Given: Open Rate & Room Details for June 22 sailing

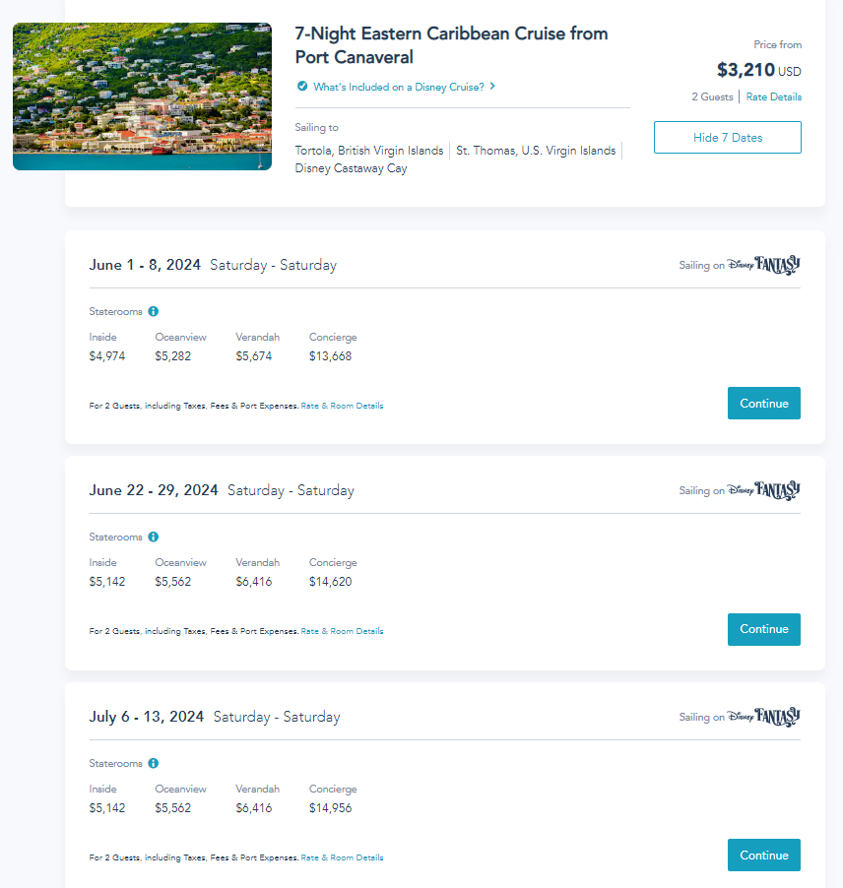Looking at the screenshot, I should 342,631.
